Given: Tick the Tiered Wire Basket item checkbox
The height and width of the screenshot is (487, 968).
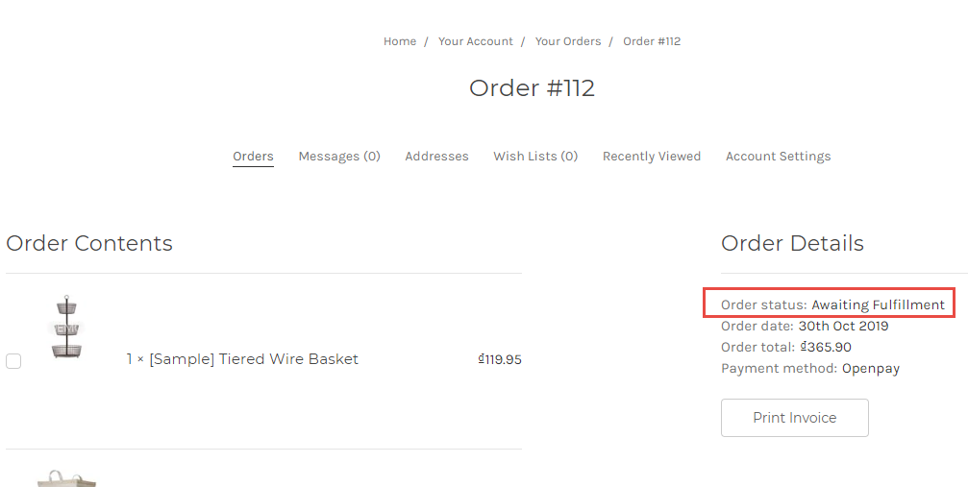Looking at the screenshot, I should coord(13,361).
